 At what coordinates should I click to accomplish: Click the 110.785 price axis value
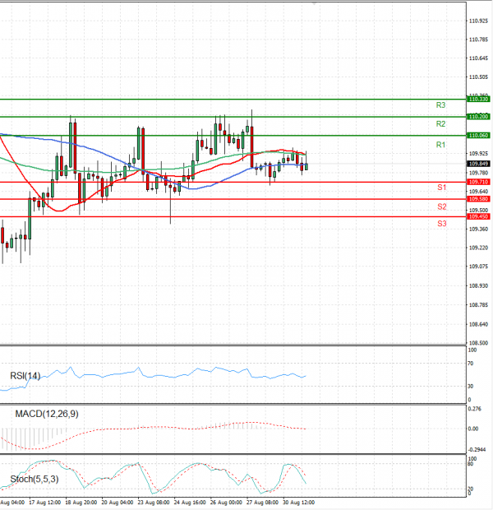coord(478,39)
